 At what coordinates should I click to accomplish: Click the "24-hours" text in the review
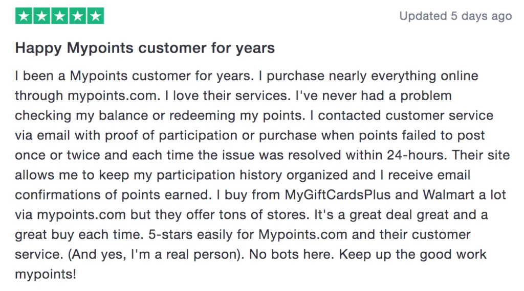click(417, 155)
